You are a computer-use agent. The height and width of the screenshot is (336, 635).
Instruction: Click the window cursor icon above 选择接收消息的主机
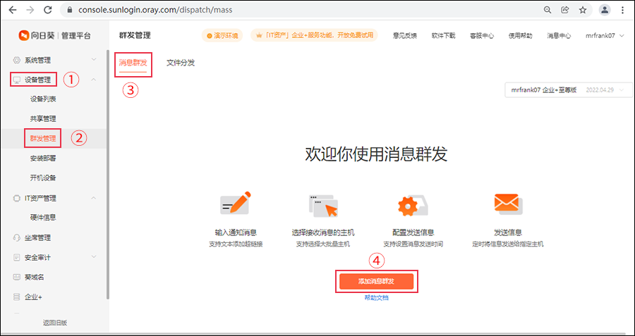point(323,206)
